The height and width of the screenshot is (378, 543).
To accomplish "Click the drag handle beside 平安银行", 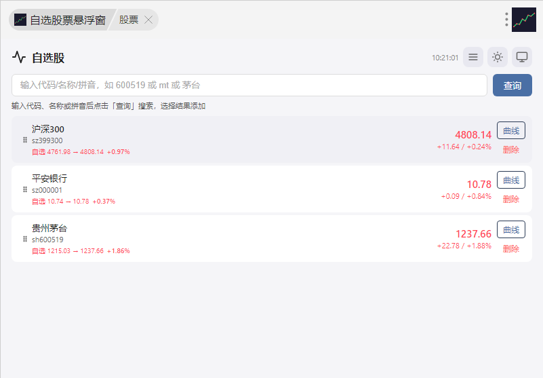I will tap(25, 189).
